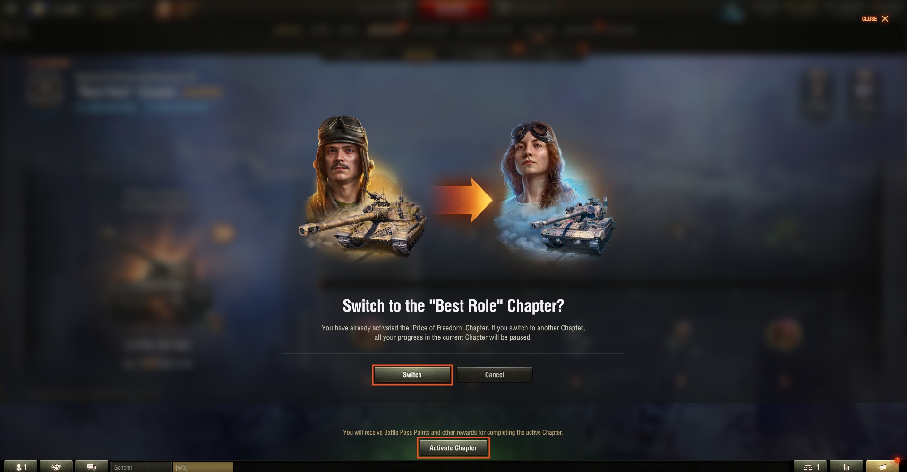Click the scales comparison icon
The width and height of the screenshot is (907, 472).
(810, 467)
